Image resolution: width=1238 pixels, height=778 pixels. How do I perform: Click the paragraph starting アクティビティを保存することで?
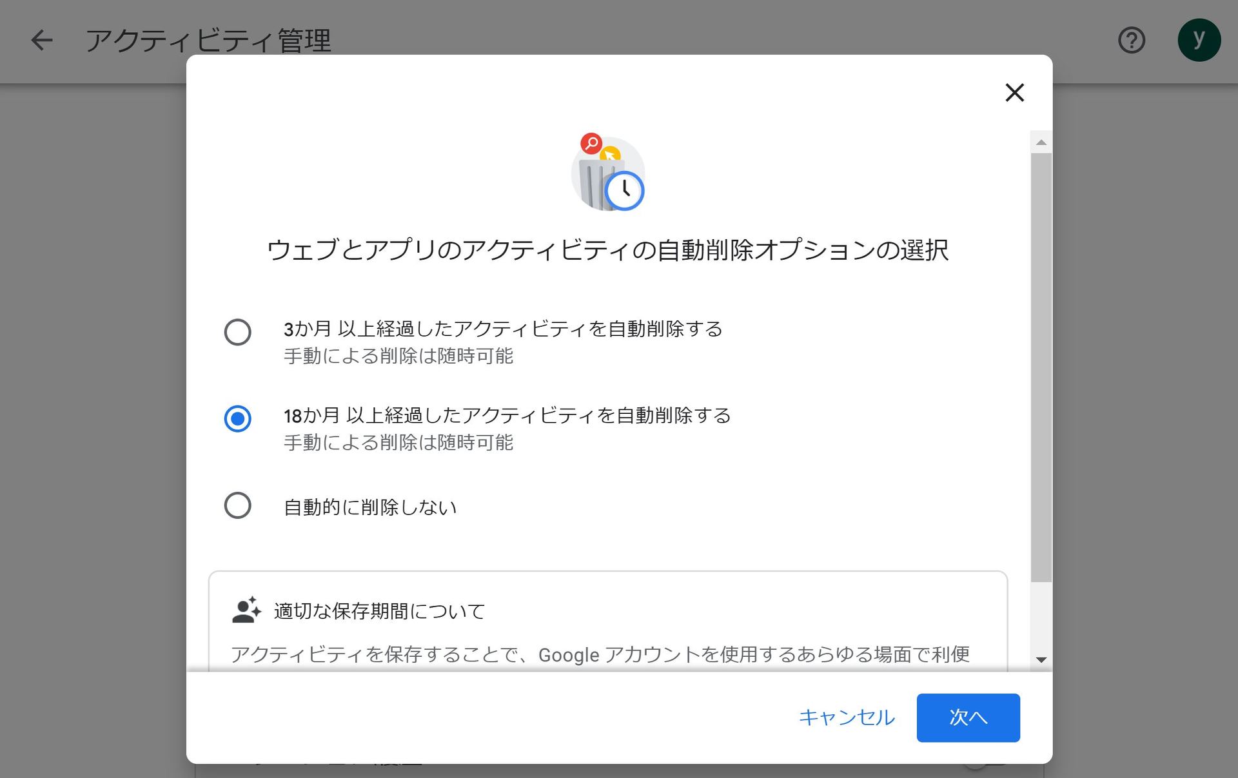click(600, 655)
